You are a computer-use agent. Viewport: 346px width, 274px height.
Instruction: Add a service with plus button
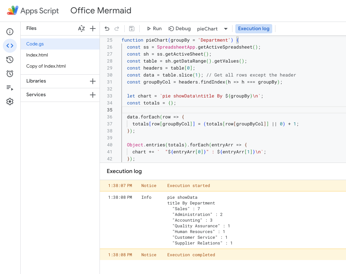pyautogui.click(x=93, y=95)
